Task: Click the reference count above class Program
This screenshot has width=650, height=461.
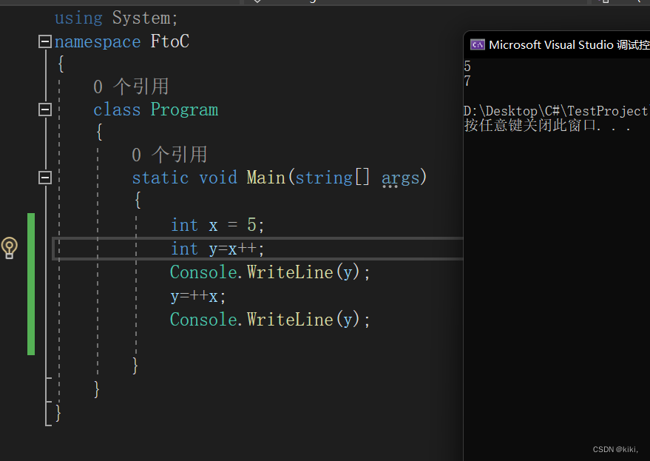Action: 131,87
